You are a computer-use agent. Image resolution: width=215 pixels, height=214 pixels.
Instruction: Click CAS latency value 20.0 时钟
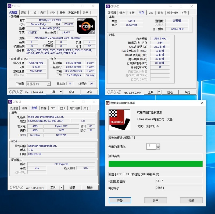point(160,47)
